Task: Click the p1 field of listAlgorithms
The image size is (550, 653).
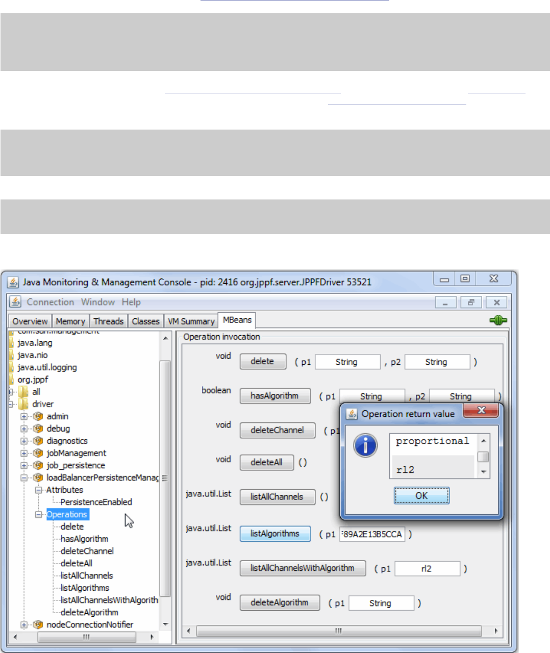Action: [372, 534]
